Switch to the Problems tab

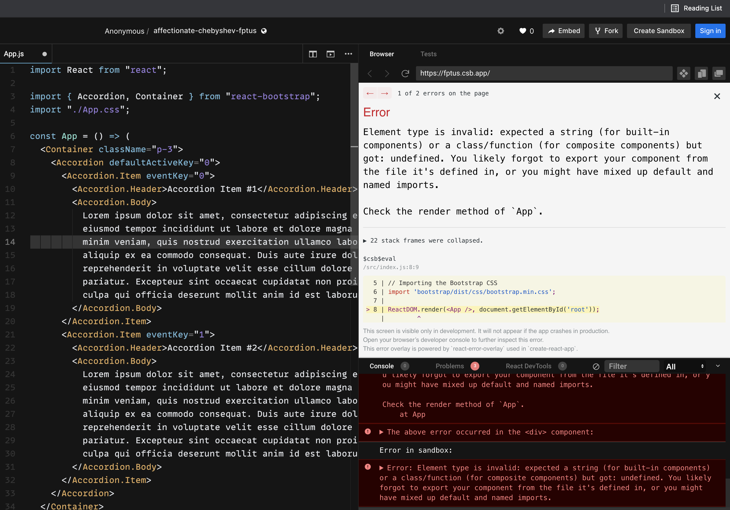pyautogui.click(x=449, y=366)
